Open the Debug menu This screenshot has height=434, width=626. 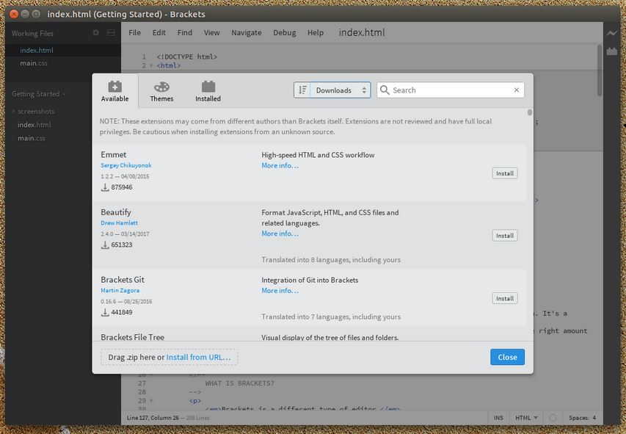(285, 33)
